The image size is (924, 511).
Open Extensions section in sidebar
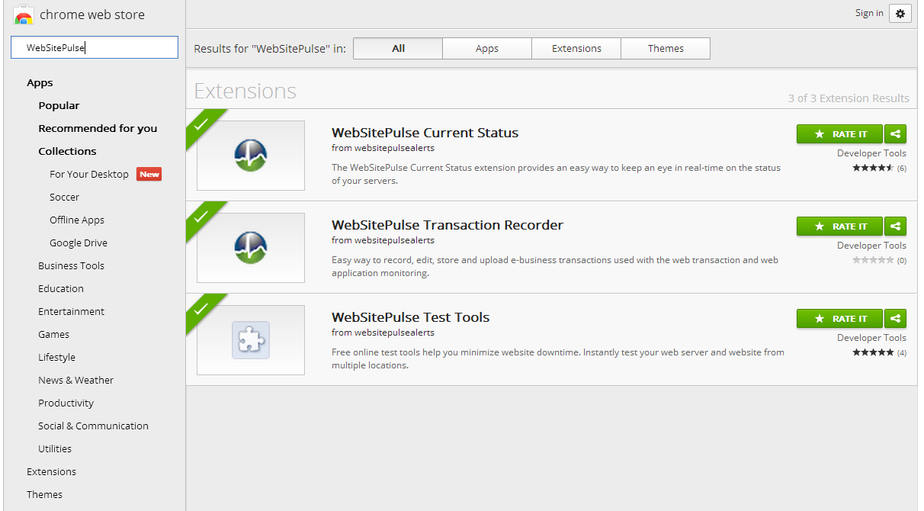(x=51, y=471)
